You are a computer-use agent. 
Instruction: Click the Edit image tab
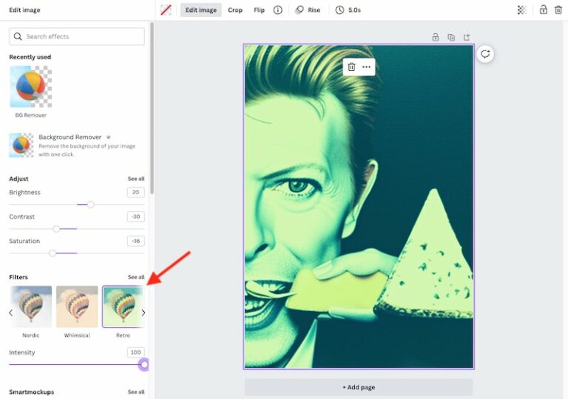click(x=201, y=10)
